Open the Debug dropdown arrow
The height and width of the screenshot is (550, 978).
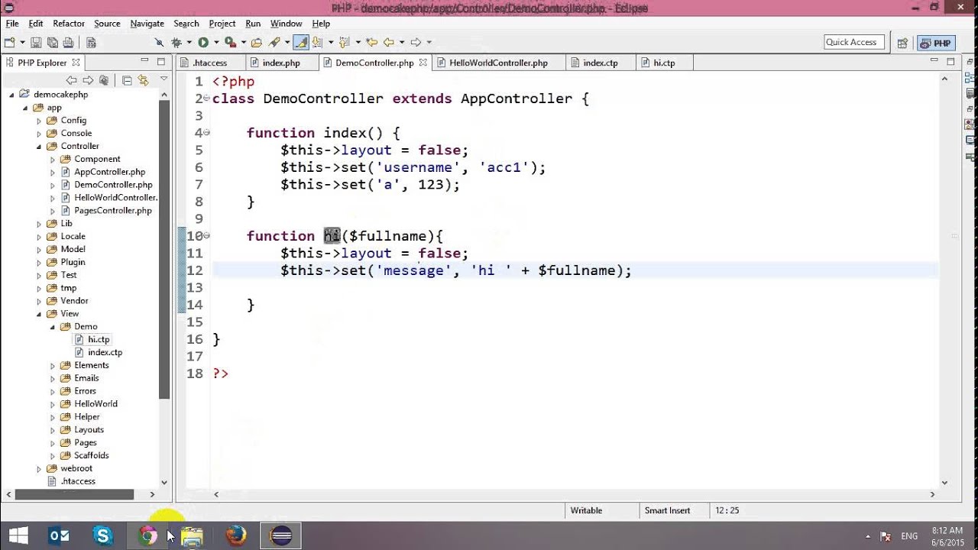(x=189, y=43)
